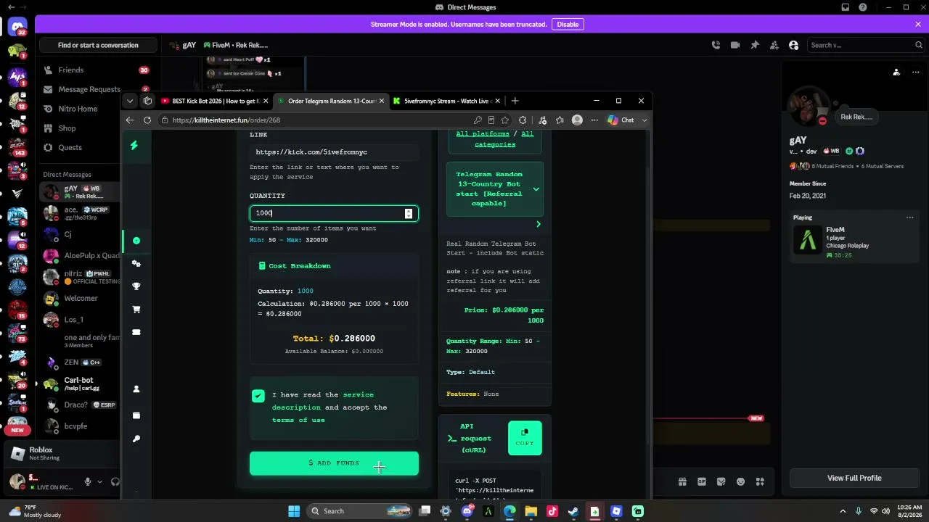This screenshot has height=522, width=929.
Task: Show pinned messages in Discord
Action: [x=755, y=45]
